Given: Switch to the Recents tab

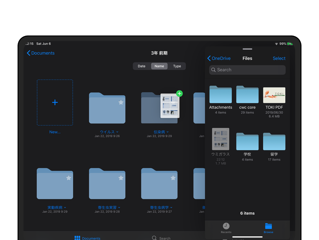Looking at the screenshot, I should pyautogui.click(x=226, y=228).
